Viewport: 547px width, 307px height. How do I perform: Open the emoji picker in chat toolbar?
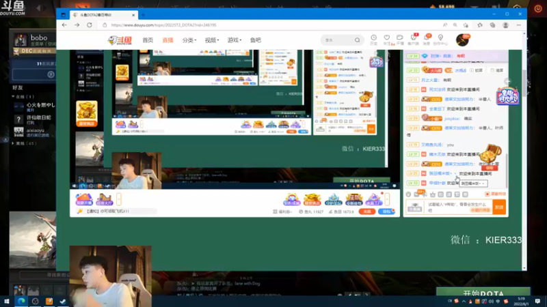point(408,194)
